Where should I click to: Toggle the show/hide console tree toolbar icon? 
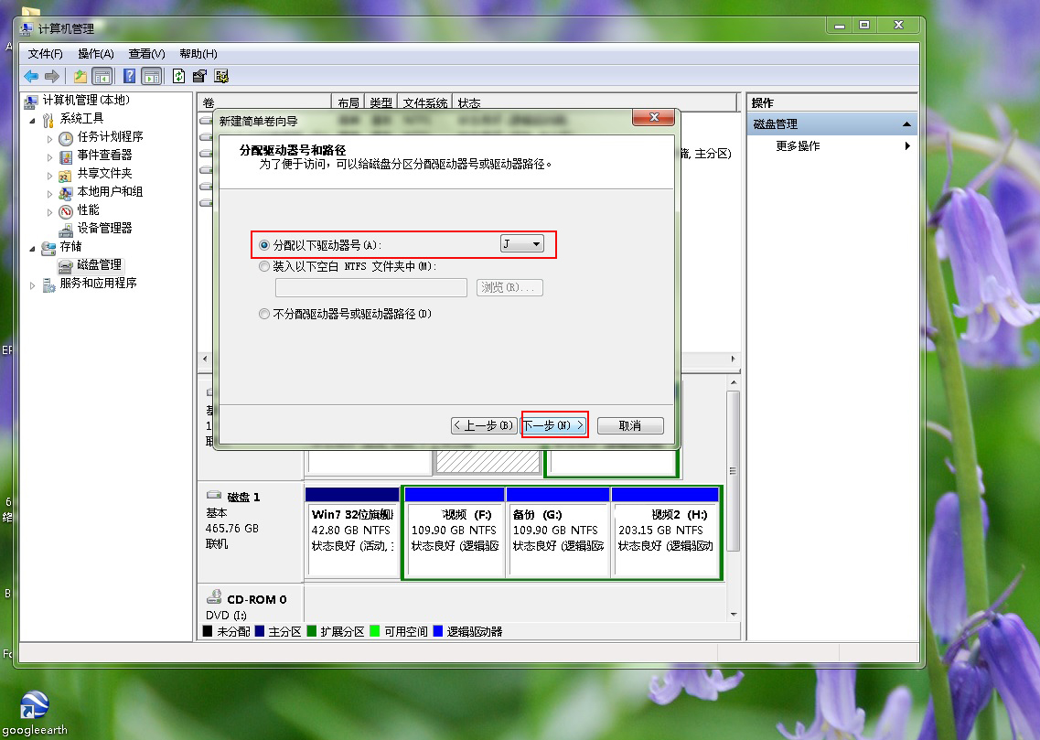pyautogui.click(x=102, y=76)
